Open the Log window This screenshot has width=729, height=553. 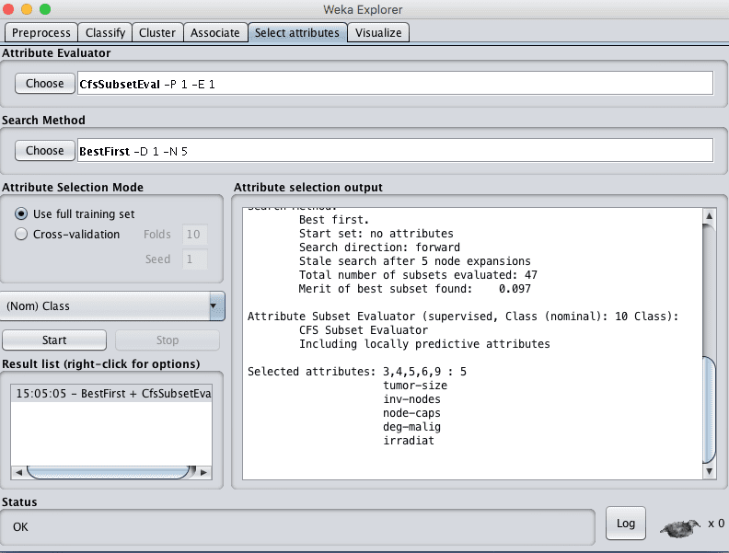pyautogui.click(x=626, y=524)
